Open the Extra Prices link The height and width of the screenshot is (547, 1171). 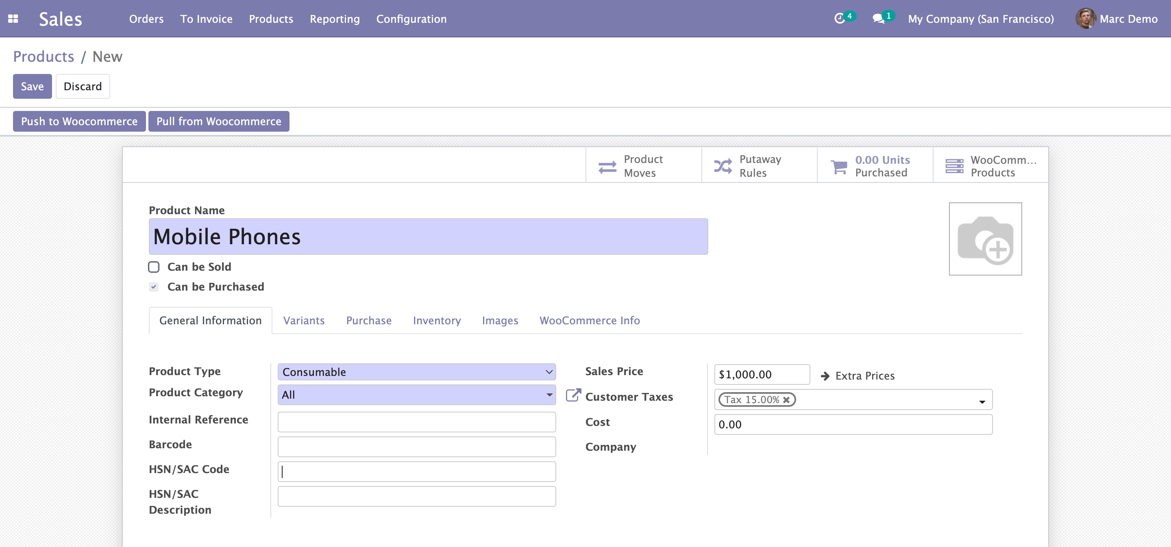point(864,376)
